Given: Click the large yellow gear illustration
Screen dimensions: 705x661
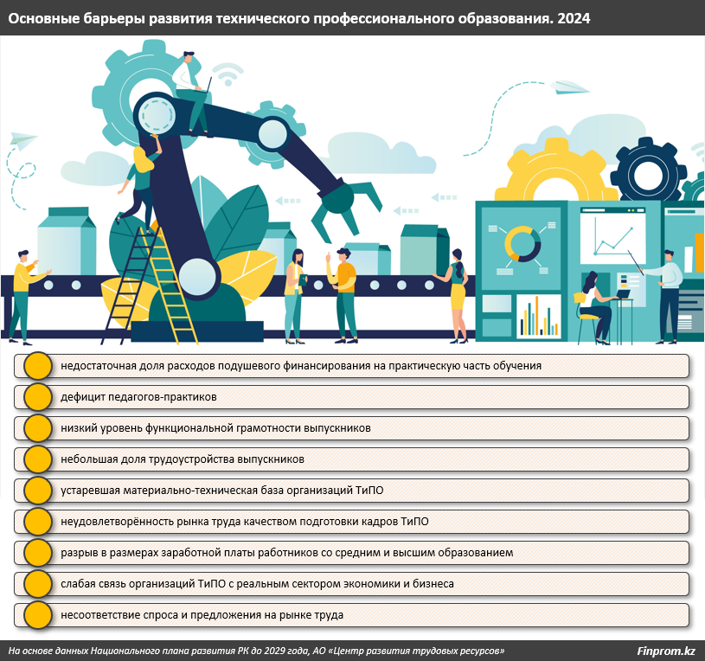Looking at the screenshot, I should click(x=555, y=170).
